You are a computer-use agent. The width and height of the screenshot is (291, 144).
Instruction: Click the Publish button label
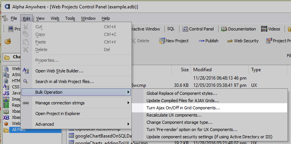coord(212,41)
